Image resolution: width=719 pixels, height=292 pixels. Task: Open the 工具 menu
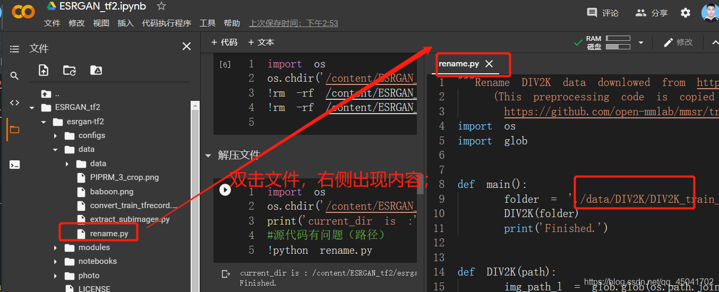click(x=207, y=23)
